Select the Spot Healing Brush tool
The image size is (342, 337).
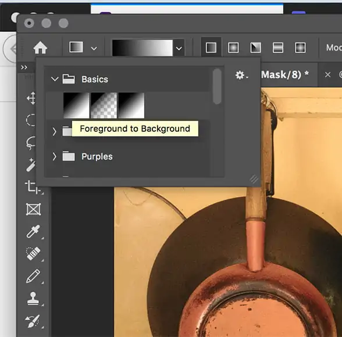(33, 253)
